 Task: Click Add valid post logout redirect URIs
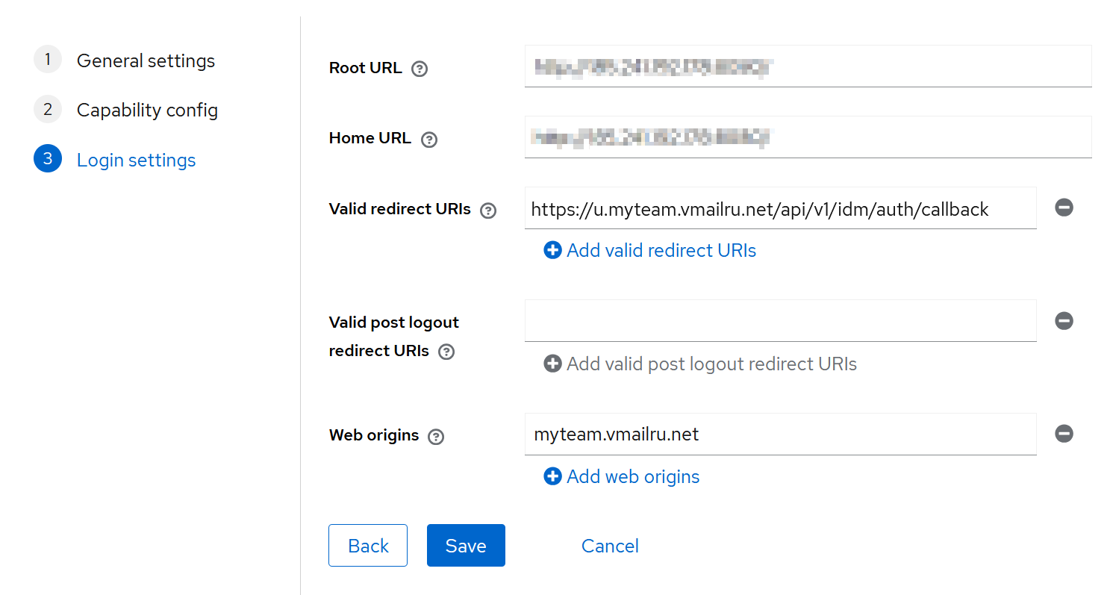tap(700, 364)
